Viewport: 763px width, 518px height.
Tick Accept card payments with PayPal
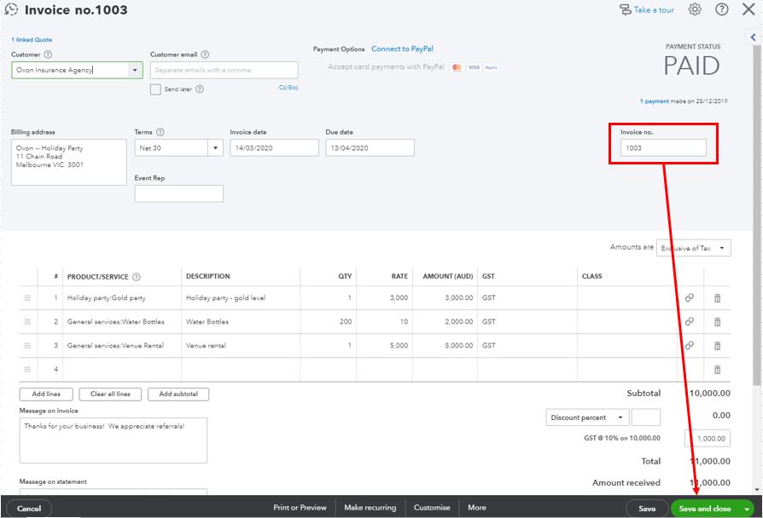point(319,67)
